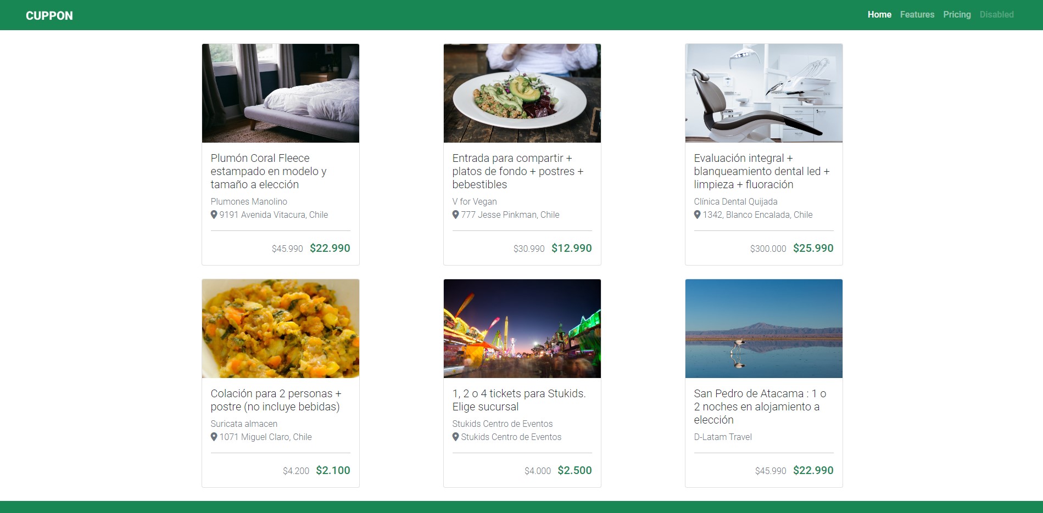Image resolution: width=1043 pixels, height=513 pixels.
Task: Click the map pin next to 777 Jesse Pinkman
Action: pyautogui.click(x=455, y=215)
